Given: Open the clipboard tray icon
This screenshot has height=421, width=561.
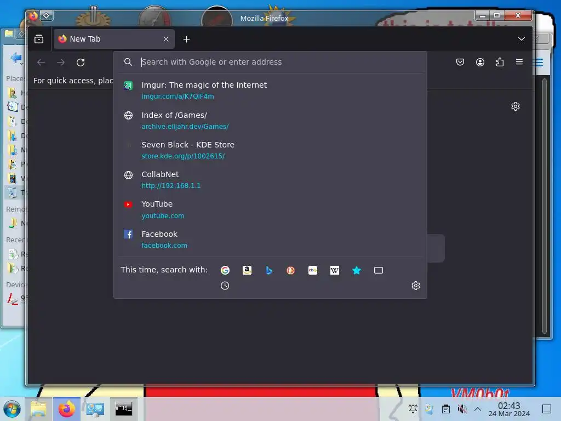Looking at the screenshot, I should pos(446,408).
